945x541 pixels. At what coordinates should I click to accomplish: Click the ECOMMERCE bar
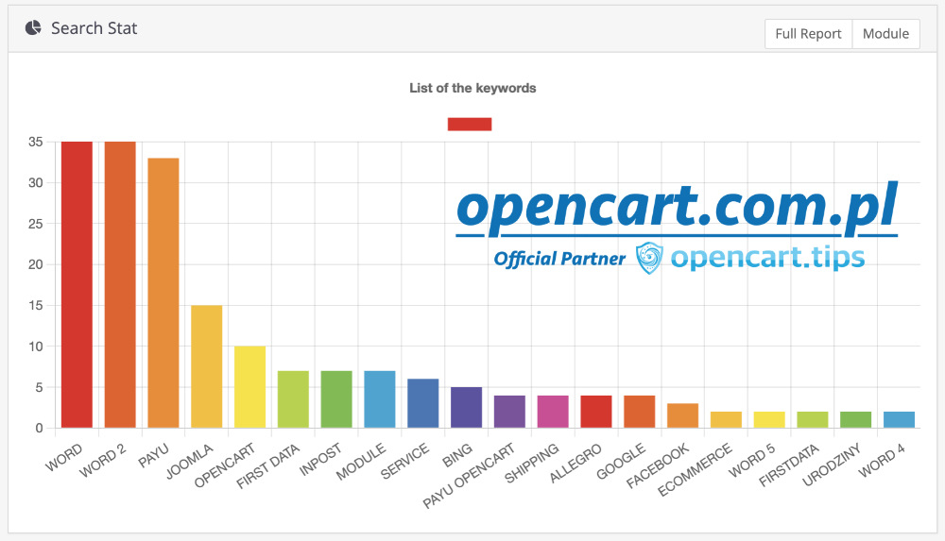coord(726,420)
